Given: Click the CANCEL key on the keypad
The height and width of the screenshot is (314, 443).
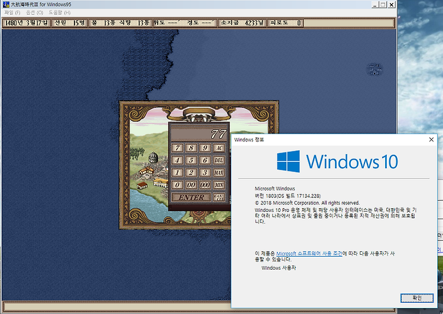Looking at the screenshot, I should click(219, 197).
